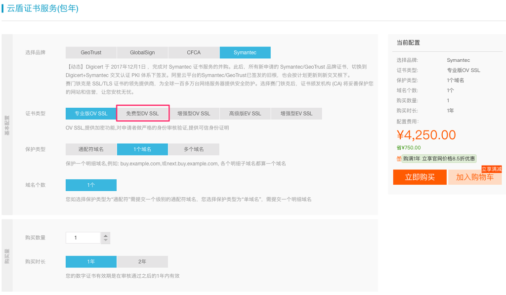Click the 加入购物车 add to cart button

click(x=475, y=177)
